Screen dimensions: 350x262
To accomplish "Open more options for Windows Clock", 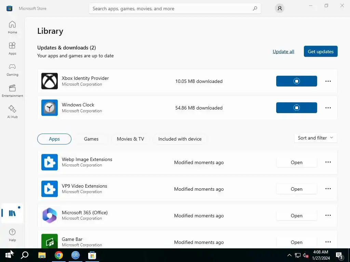I will tap(328, 108).
